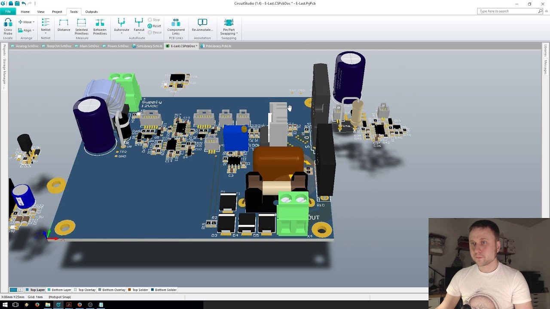Click the search magnifier icon
The width and height of the screenshot is (550, 309).
pos(541,11)
